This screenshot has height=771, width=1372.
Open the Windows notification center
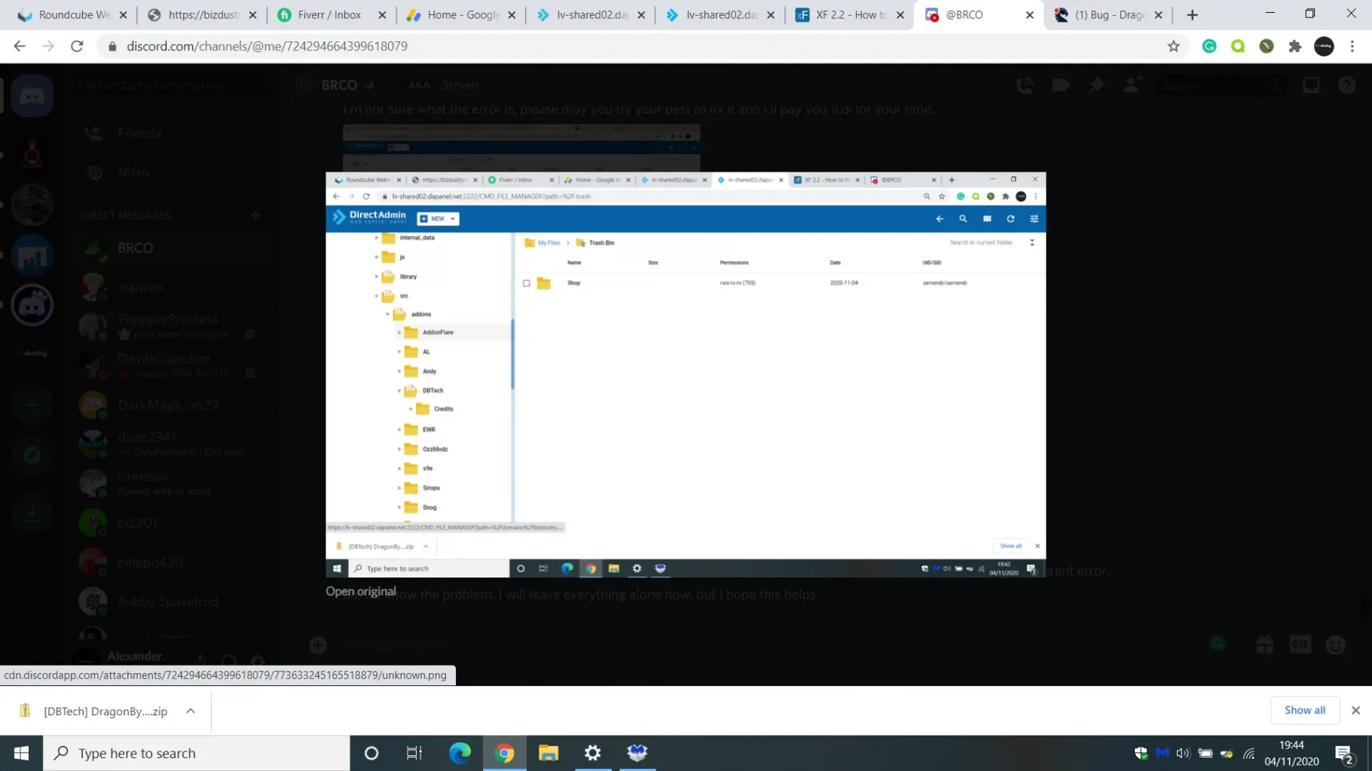(1344, 753)
